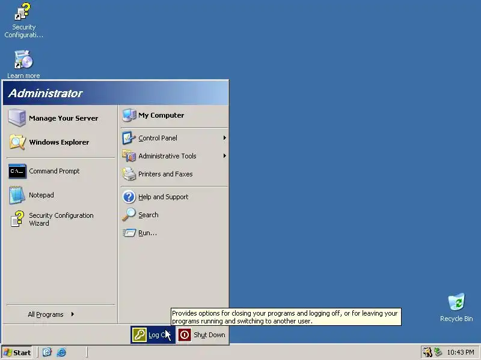The height and width of the screenshot is (360, 481).
Task: Launch Internet Explorer from Quick Launch
Action: point(61,352)
